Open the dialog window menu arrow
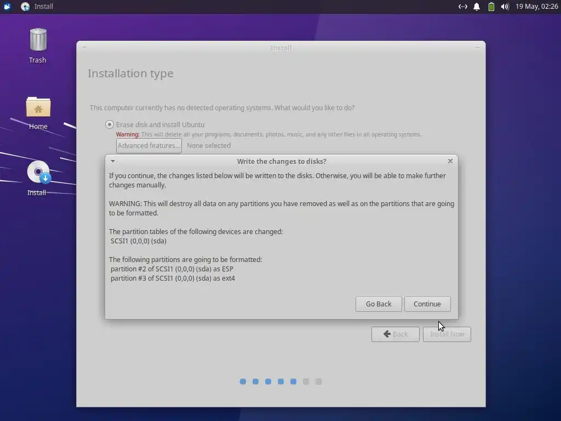 pos(113,161)
